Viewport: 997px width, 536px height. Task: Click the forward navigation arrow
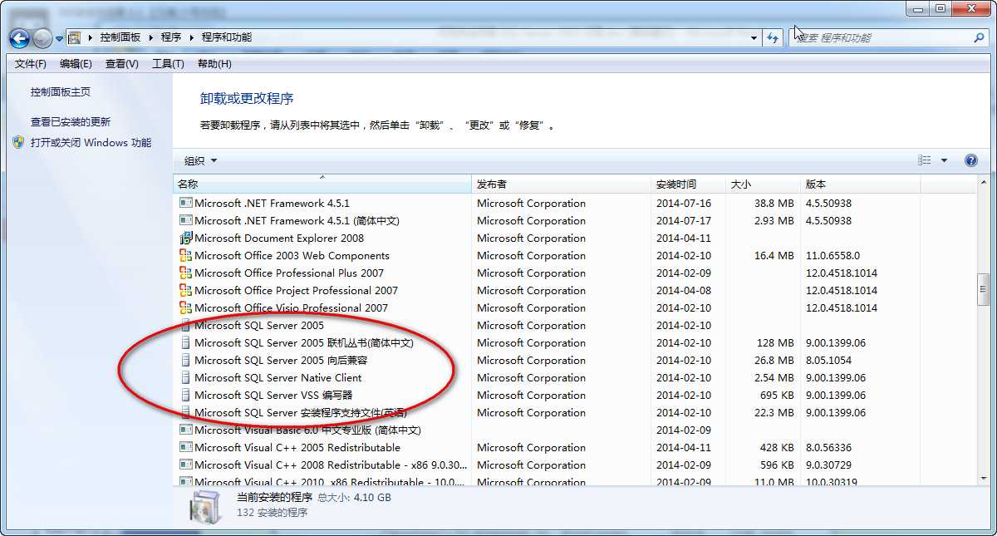[42, 37]
